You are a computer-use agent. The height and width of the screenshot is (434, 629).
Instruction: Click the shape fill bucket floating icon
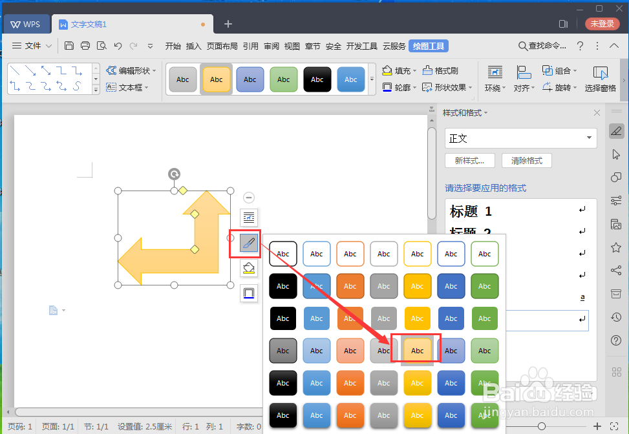(x=249, y=268)
